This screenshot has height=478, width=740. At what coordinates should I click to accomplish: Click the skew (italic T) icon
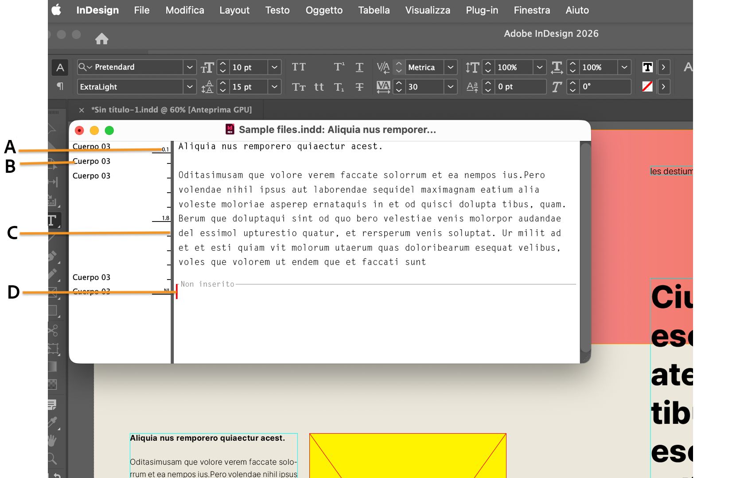coord(557,87)
